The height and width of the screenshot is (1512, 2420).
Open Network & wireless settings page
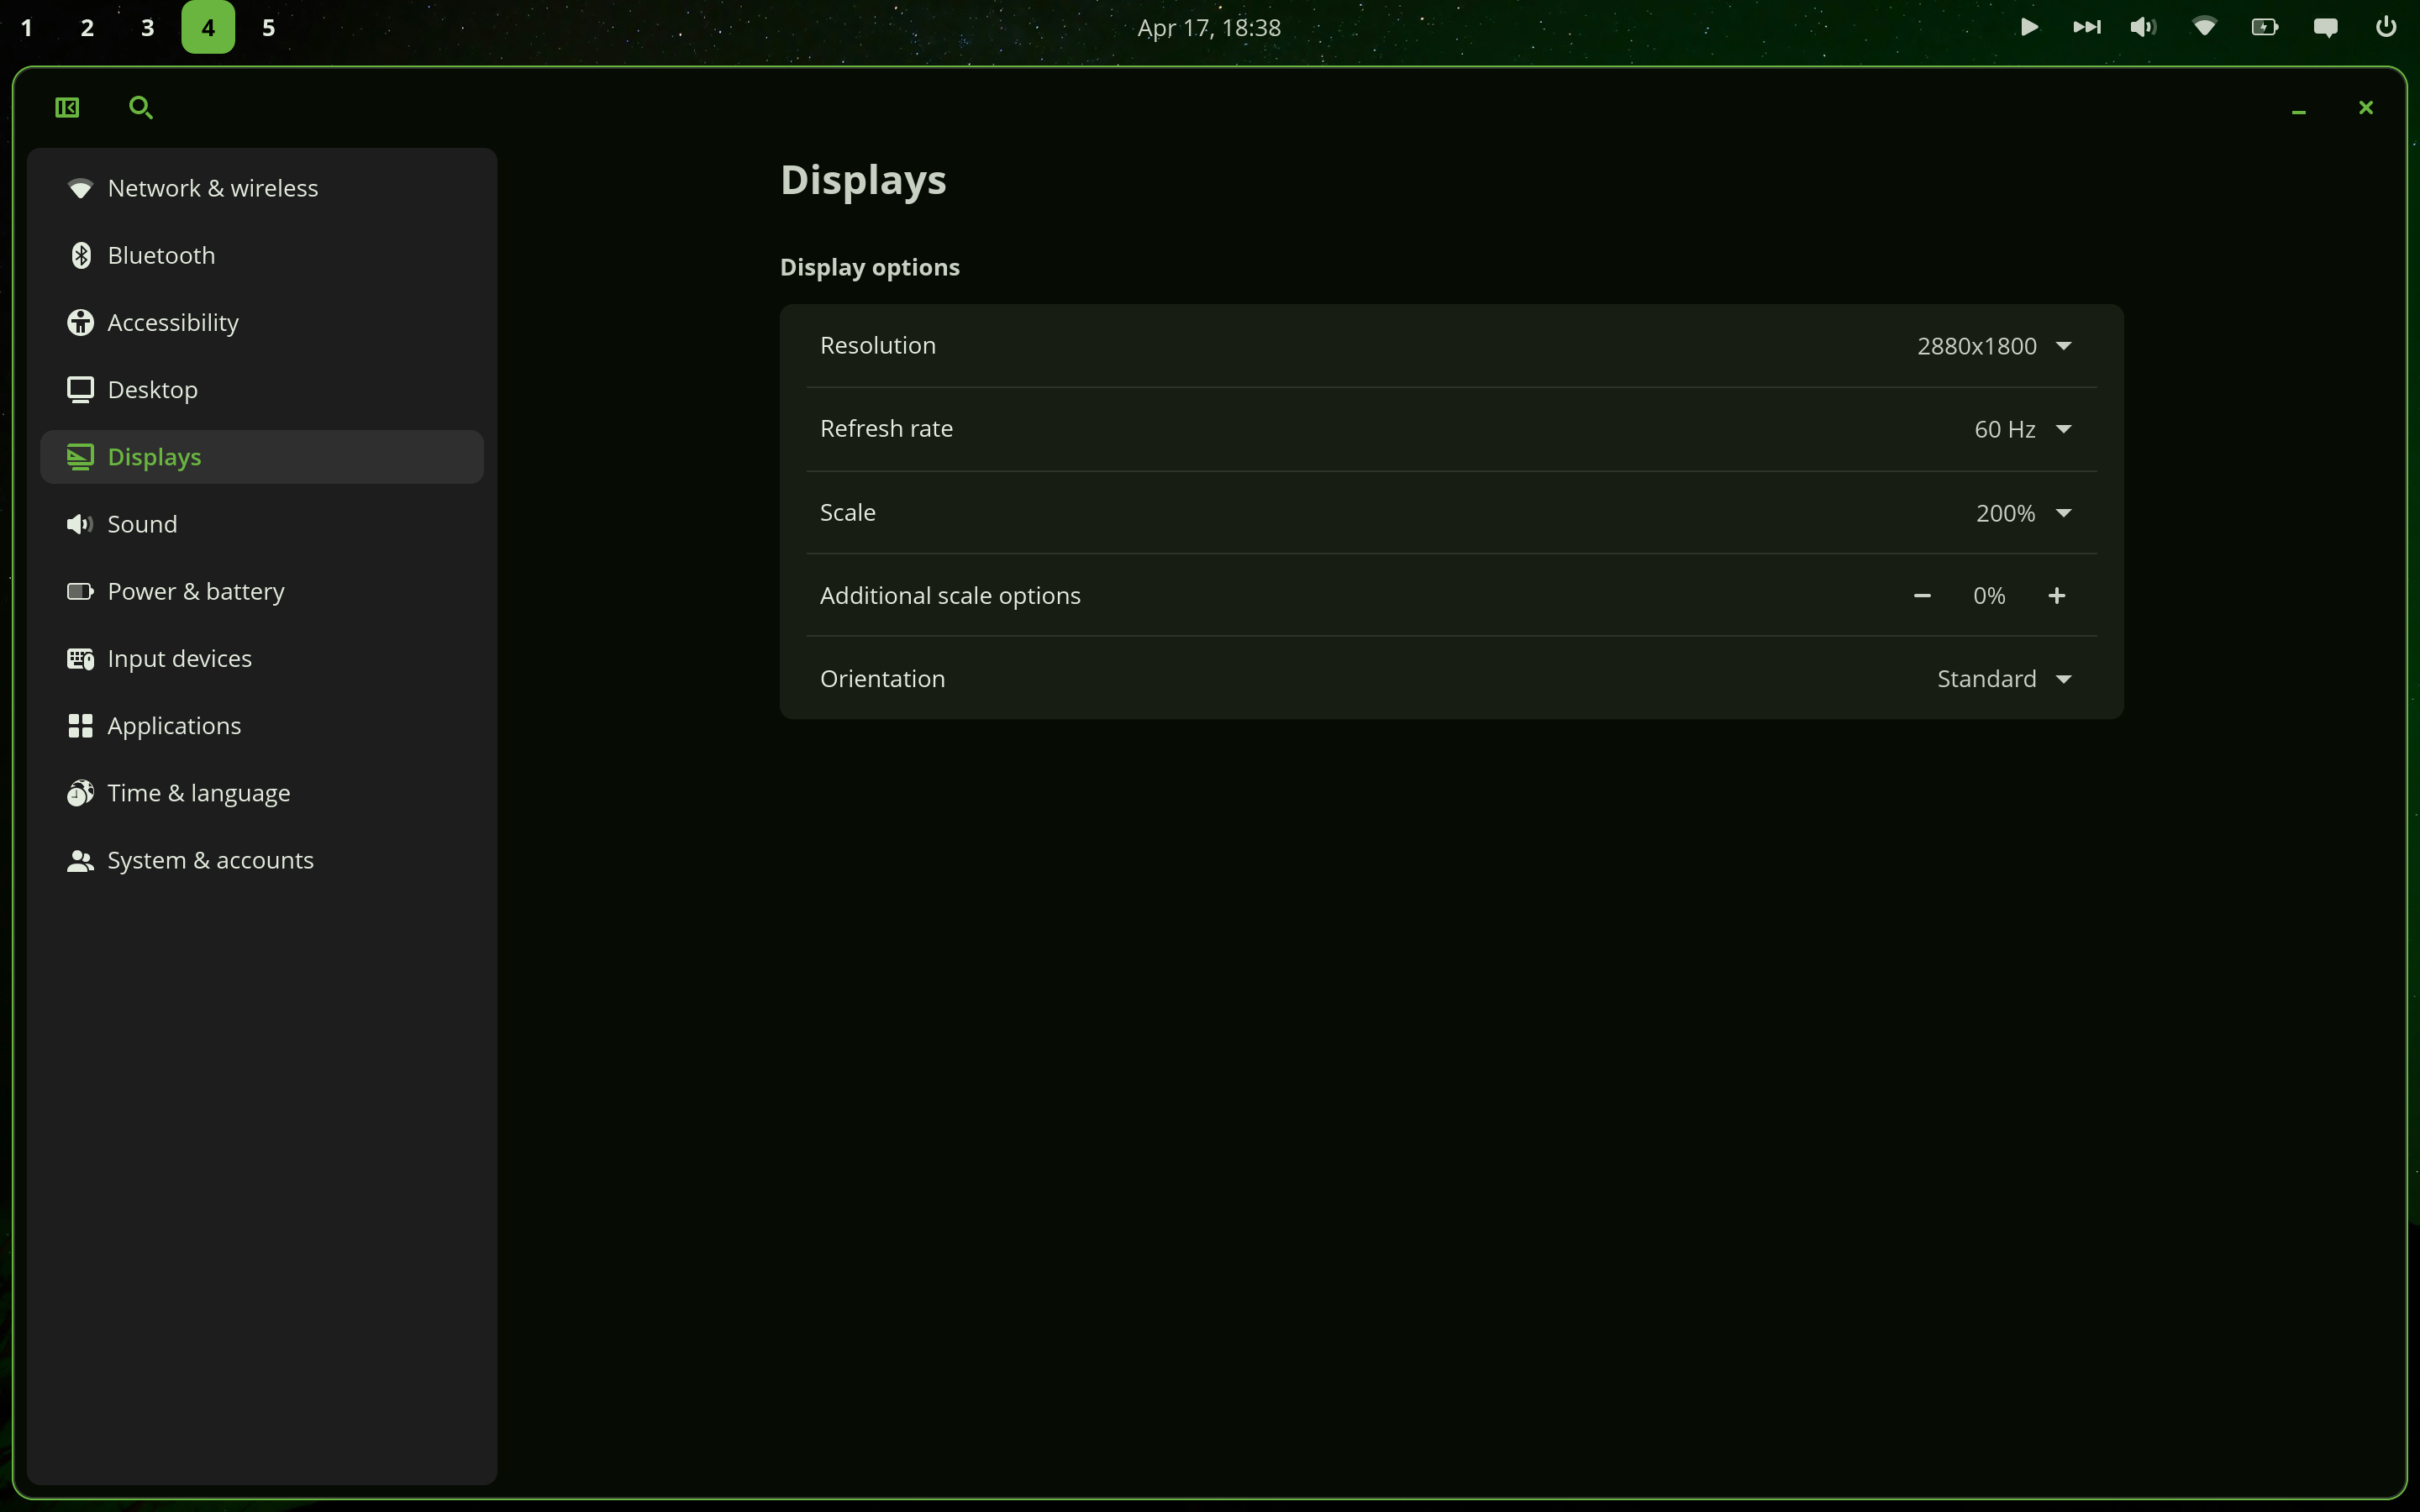[x=262, y=188]
